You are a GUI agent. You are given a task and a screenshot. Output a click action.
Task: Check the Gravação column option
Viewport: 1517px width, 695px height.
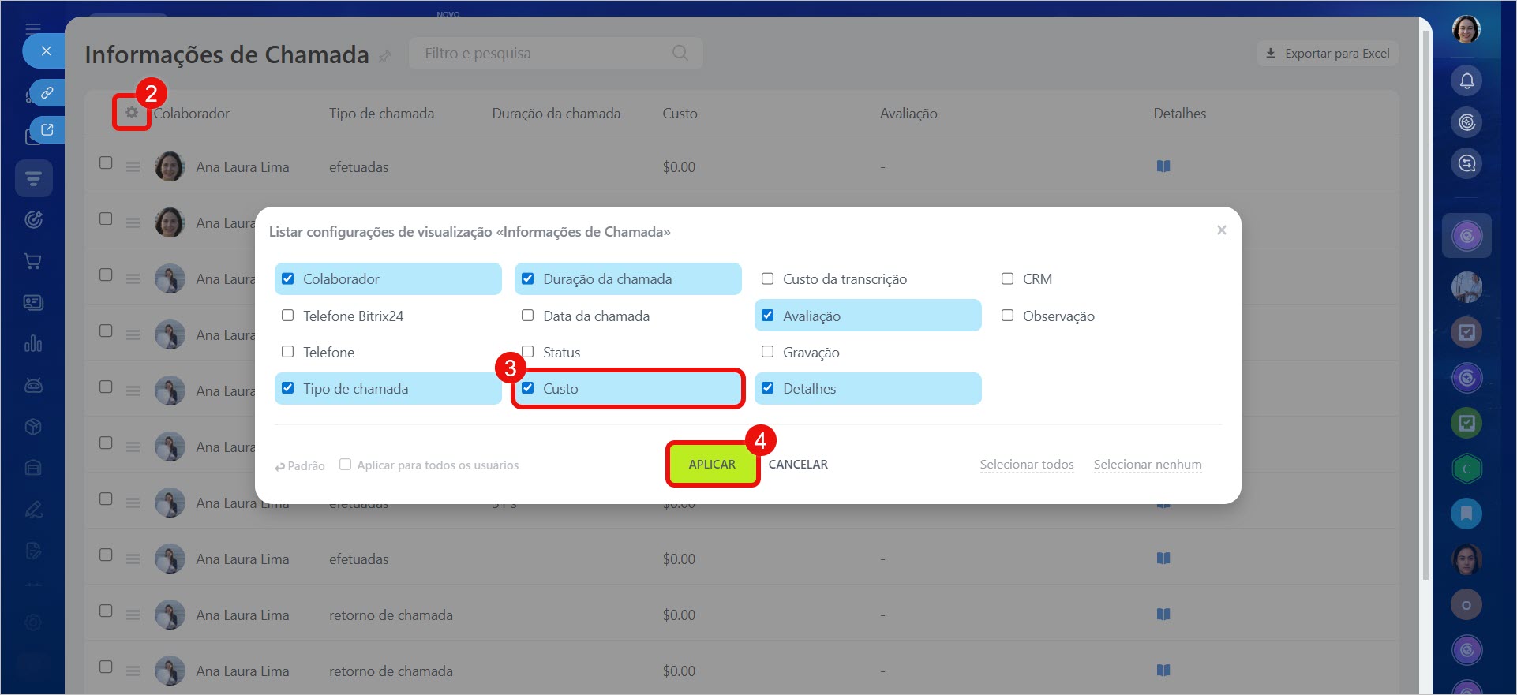767,352
